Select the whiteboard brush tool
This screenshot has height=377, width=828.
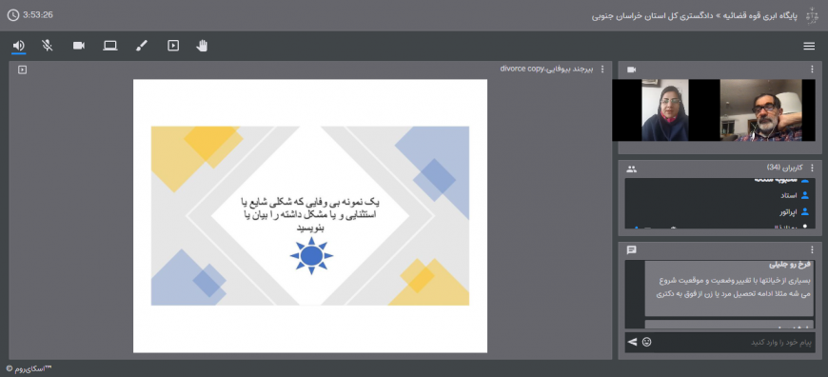point(142,46)
